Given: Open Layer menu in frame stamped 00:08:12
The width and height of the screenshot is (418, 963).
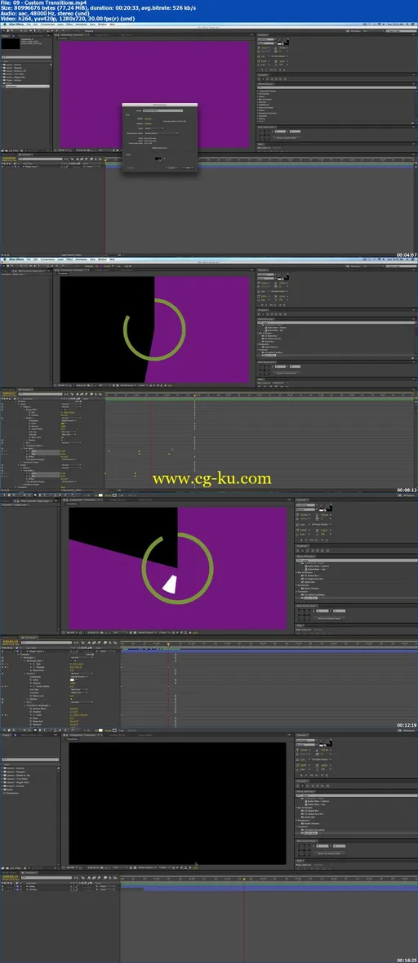Looking at the screenshot, I should tap(60, 259).
